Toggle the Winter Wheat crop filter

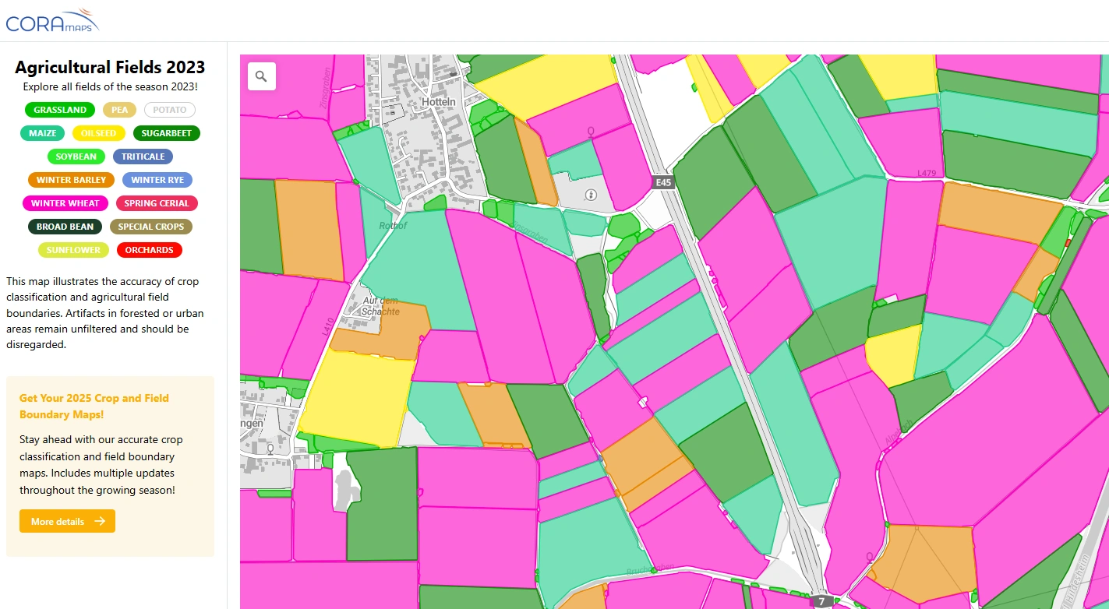pyautogui.click(x=65, y=203)
